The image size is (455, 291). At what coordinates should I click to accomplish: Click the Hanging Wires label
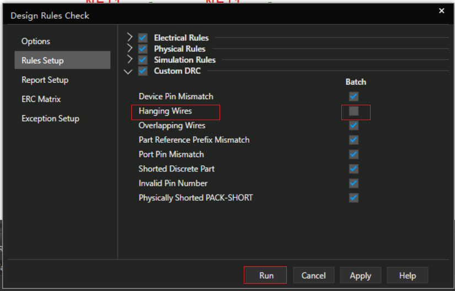pyautogui.click(x=165, y=111)
